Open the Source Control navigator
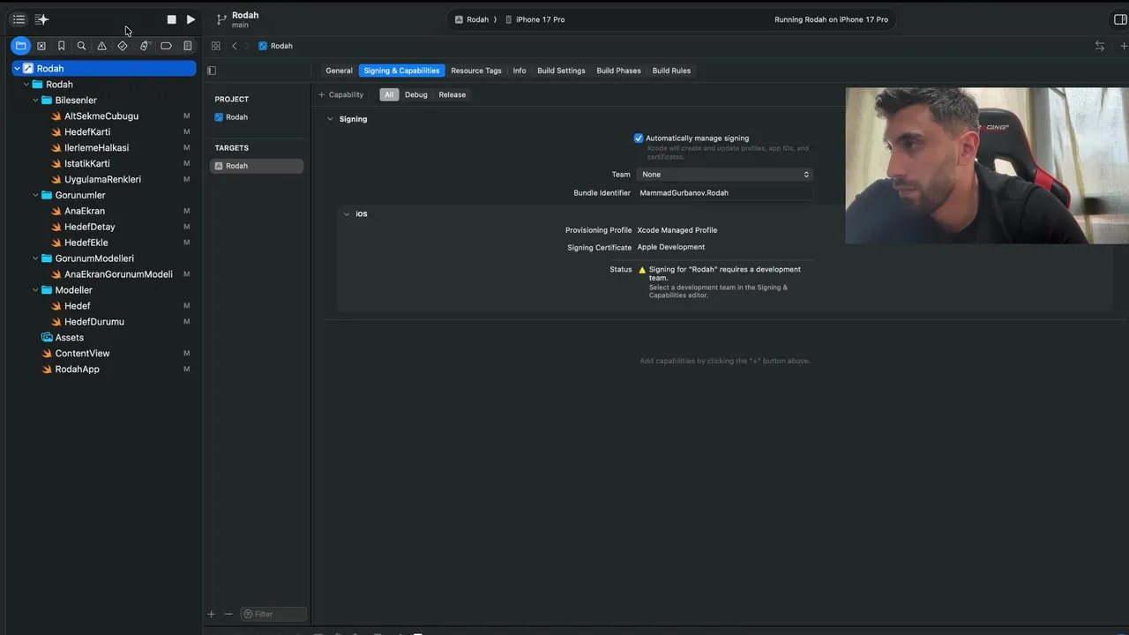The image size is (1129, 635). [x=41, y=46]
